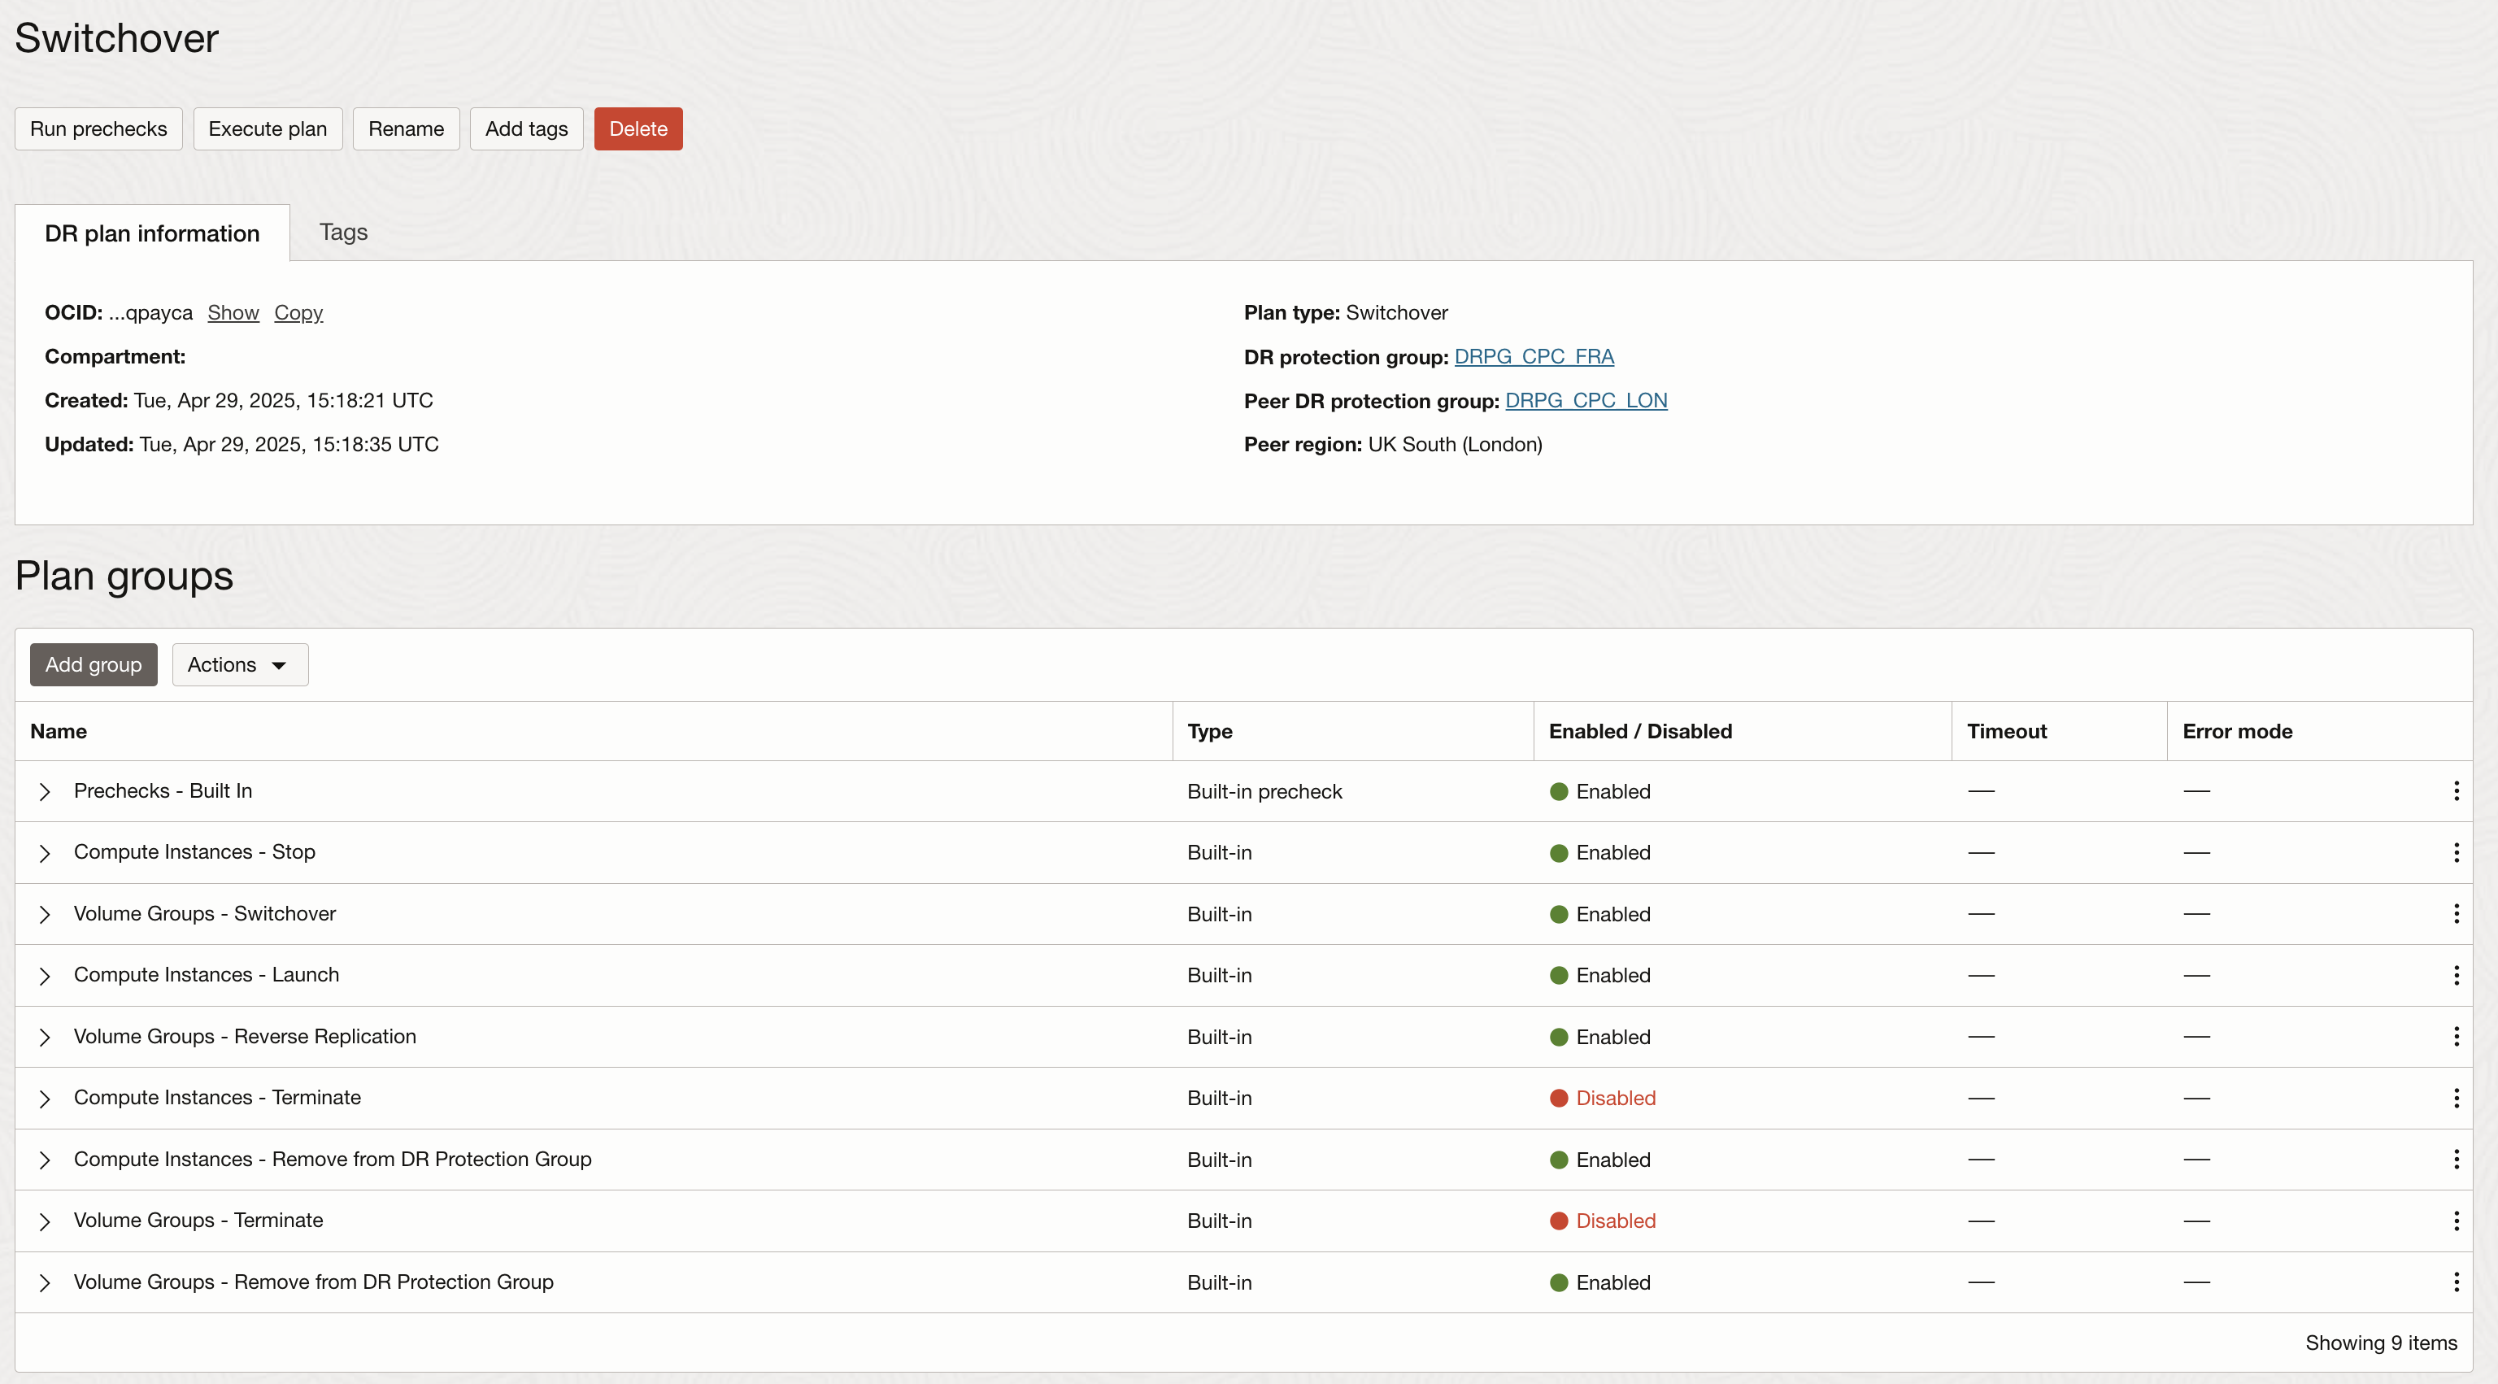
Task: Click Copy next to the OCID
Action: point(298,312)
